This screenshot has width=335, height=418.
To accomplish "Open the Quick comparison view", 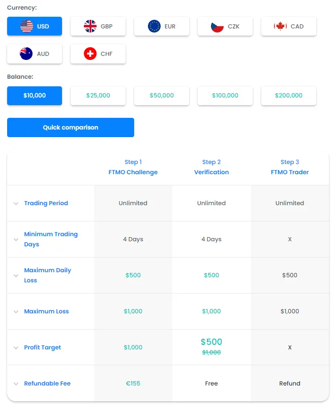I will click(71, 127).
